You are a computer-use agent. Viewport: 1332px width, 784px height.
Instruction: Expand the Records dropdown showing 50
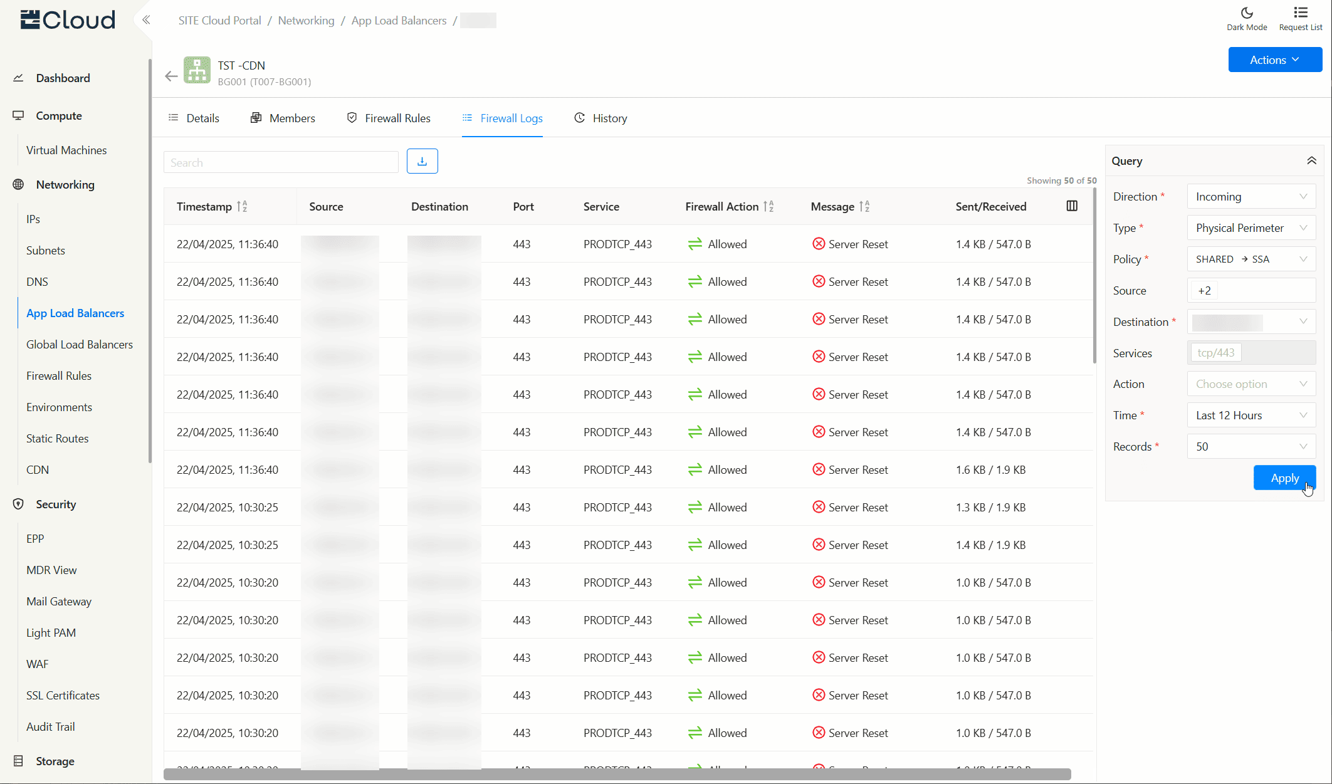(x=1251, y=447)
